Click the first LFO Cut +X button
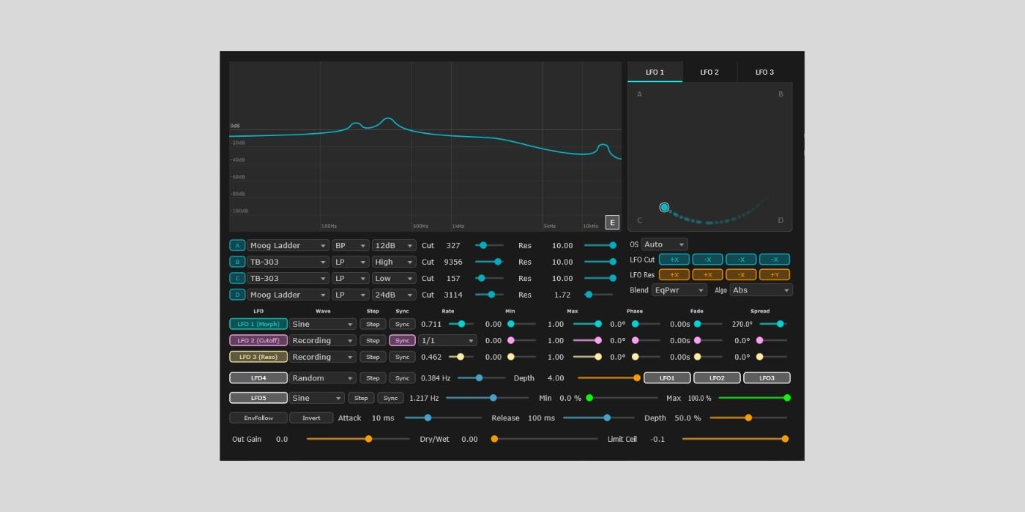The height and width of the screenshot is (512, 1025). click(674, 260)
